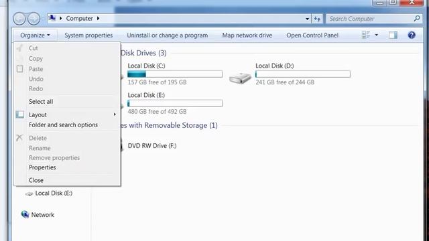Click the change view icon
429x241 pixels.
point(366,35)
